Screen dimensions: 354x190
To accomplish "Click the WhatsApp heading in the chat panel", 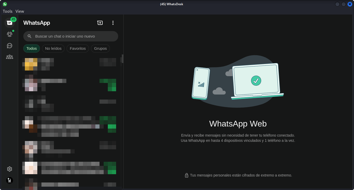I will (x=37, y=23).
